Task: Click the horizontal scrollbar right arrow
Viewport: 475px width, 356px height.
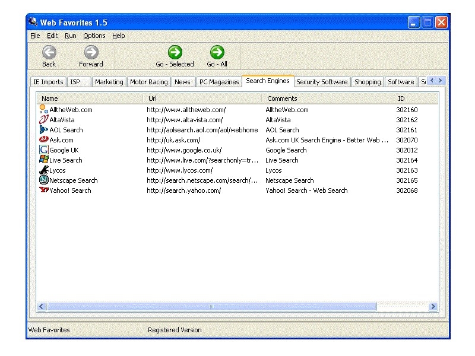Action: (433, 306)
